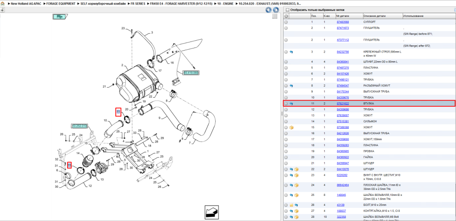456x221 pixels.
Task: Click '(S/N Range) after 872;' usage text
Action: [417, 46]
